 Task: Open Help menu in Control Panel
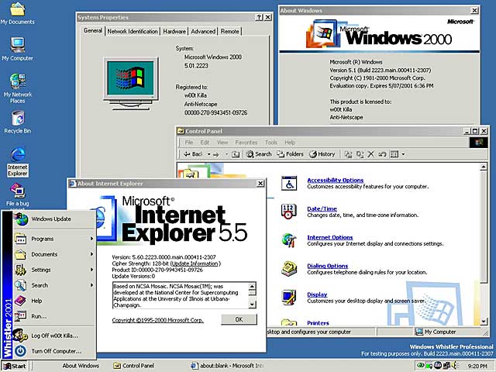[x=290, y=143]
